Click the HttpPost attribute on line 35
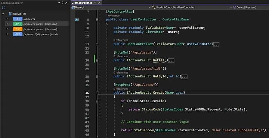 coord(123,85)
